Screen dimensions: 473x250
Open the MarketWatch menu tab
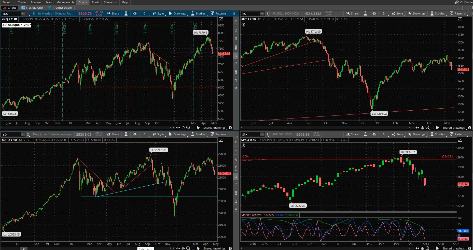pos(65,2)
